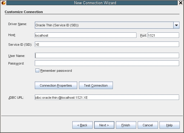Open Help for this wizard
The width and height of the screenshot is (184, 133).
(x=169, y=125)
